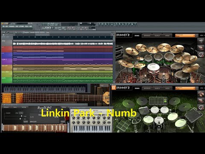
Task: Click the Play button in the transport panel
Action: click(47, 28)
